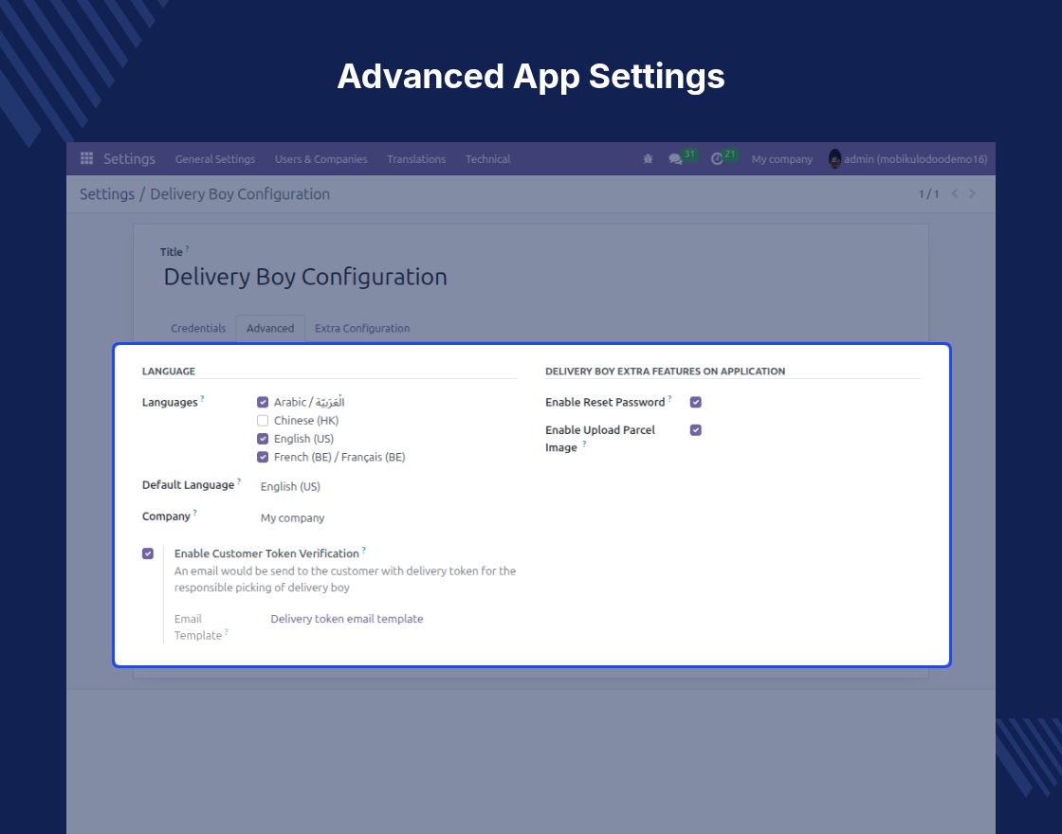
Task: Click the Settings breadcrumb link
Action: click(107, 194)
